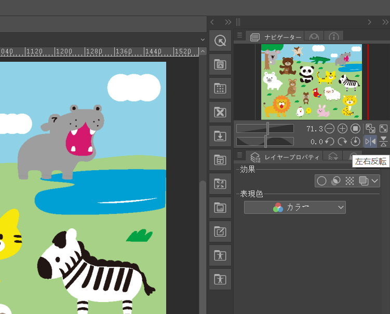
Task: Toggle vertical flip button in Navigator
Action: coord(384,142)
